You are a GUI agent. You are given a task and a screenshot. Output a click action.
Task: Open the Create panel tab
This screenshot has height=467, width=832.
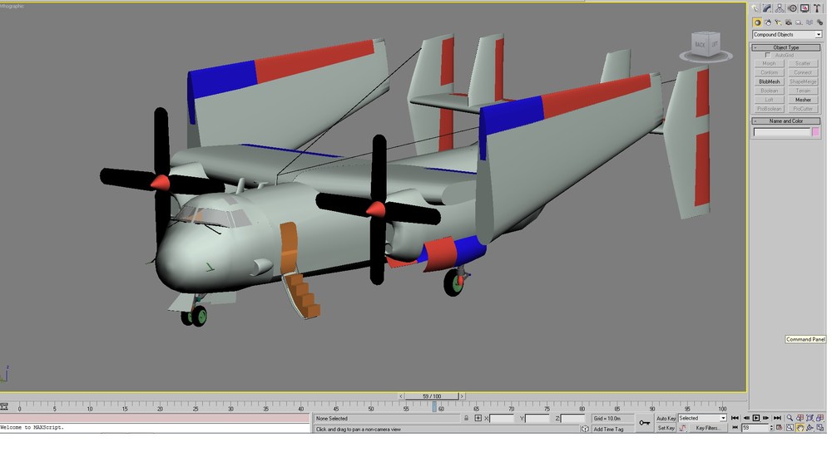point(755,8)
